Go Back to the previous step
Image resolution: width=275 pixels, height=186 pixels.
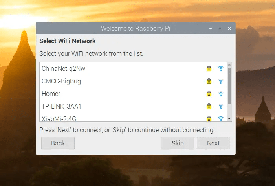click(58, 143)
